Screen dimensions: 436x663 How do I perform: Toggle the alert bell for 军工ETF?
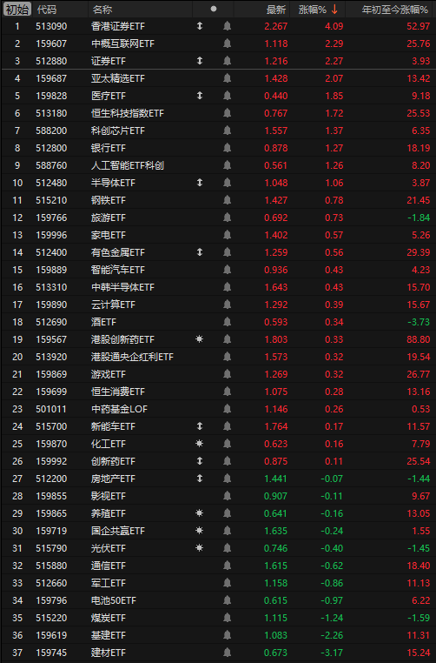click(227, 583)
